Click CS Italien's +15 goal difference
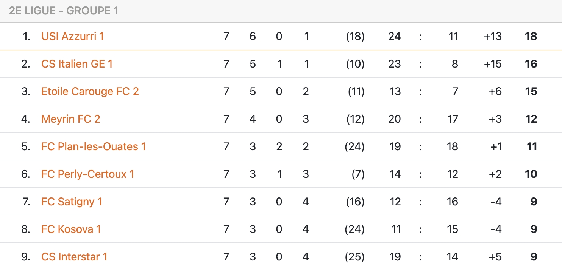 (x=493, y=64)
